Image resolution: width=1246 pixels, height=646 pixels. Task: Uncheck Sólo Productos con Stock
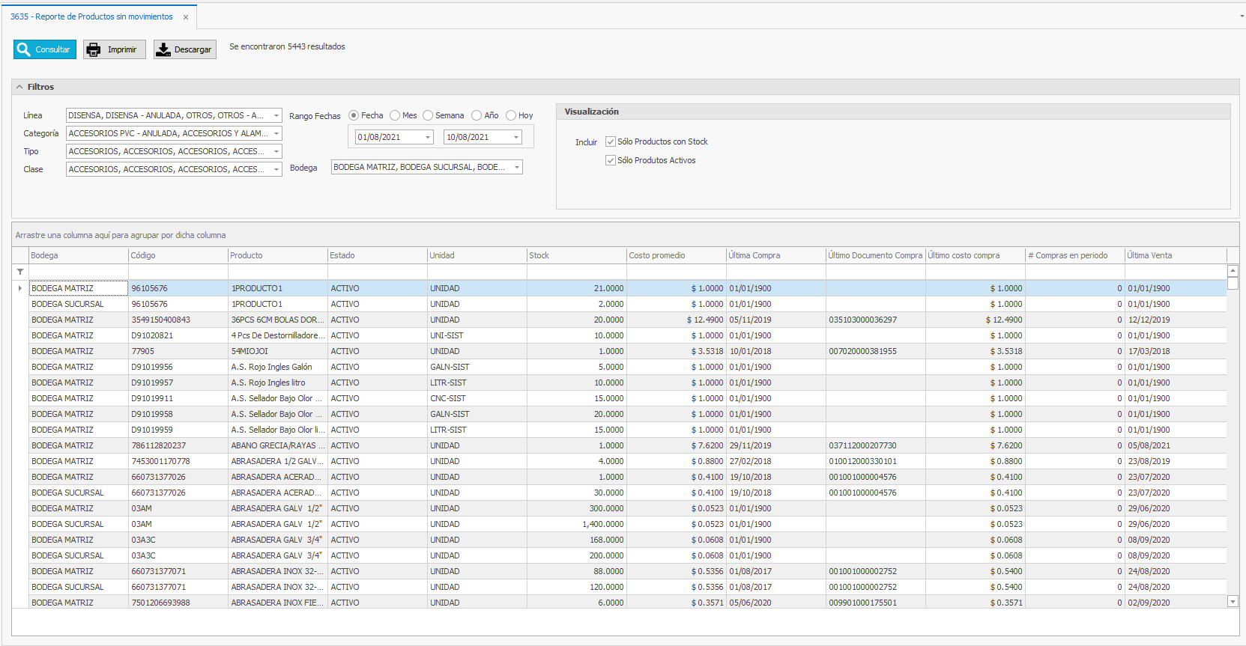tap(611, 141)
